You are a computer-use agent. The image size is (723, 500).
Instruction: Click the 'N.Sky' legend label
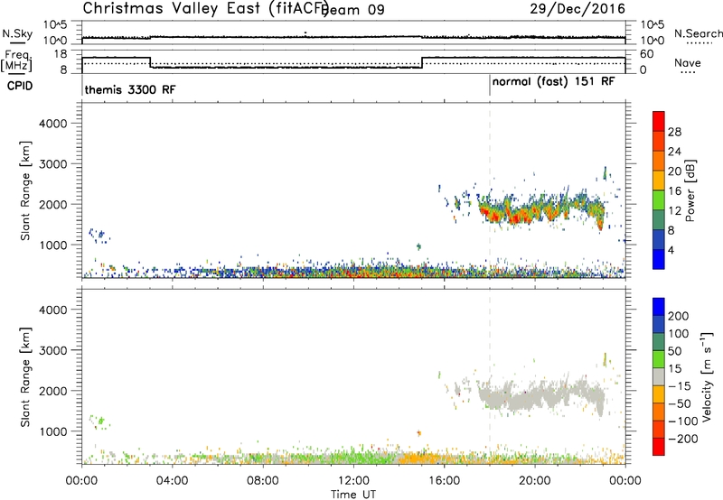(x=17, y=33)
